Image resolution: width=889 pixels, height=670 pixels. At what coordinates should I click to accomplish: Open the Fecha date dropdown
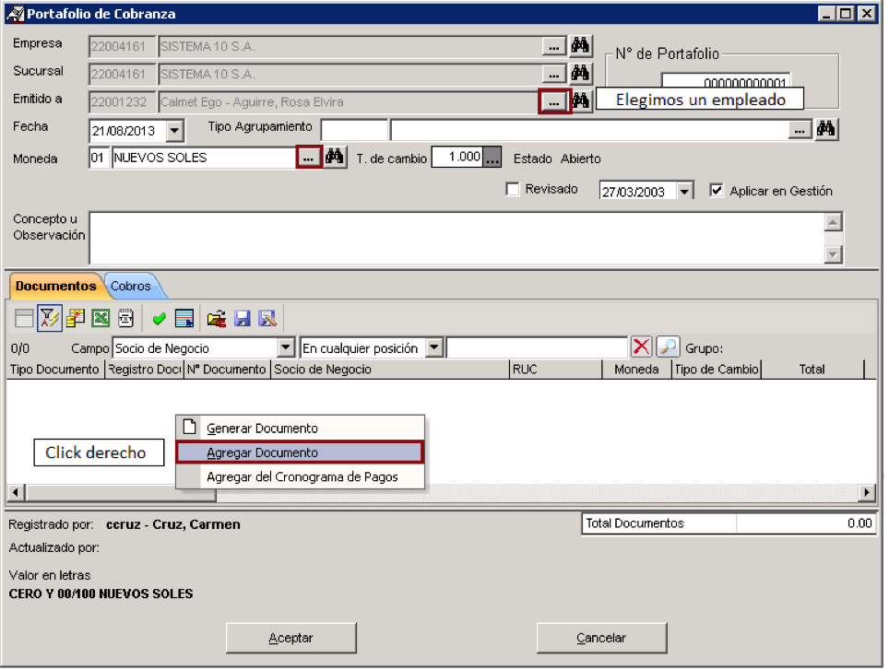[174, 131]
